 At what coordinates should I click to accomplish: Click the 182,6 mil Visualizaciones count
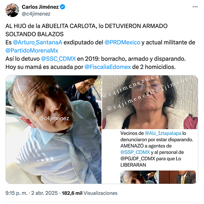point(89,193)
